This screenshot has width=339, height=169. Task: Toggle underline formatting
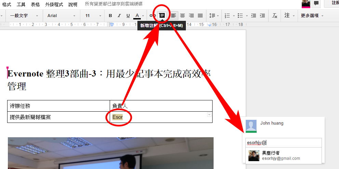pos(128,16)
